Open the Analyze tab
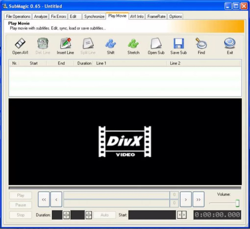Image resolution: width=250 pixels, height=229 pixels. pyautogui.click(x=41, y=17)
